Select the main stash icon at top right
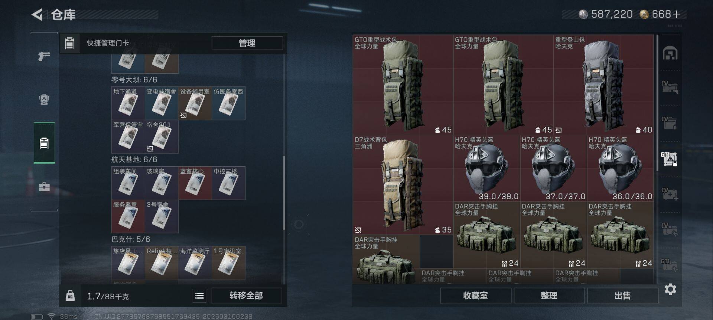Viewport: 713px width, 320px height. [670, 53]
